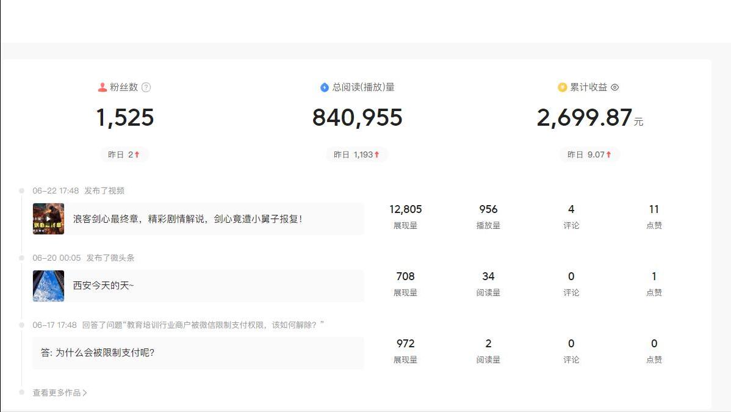Expand 查看更多作品 via its chevron
The height and width of the screenshot is (412, 731).
click(85, 392)
